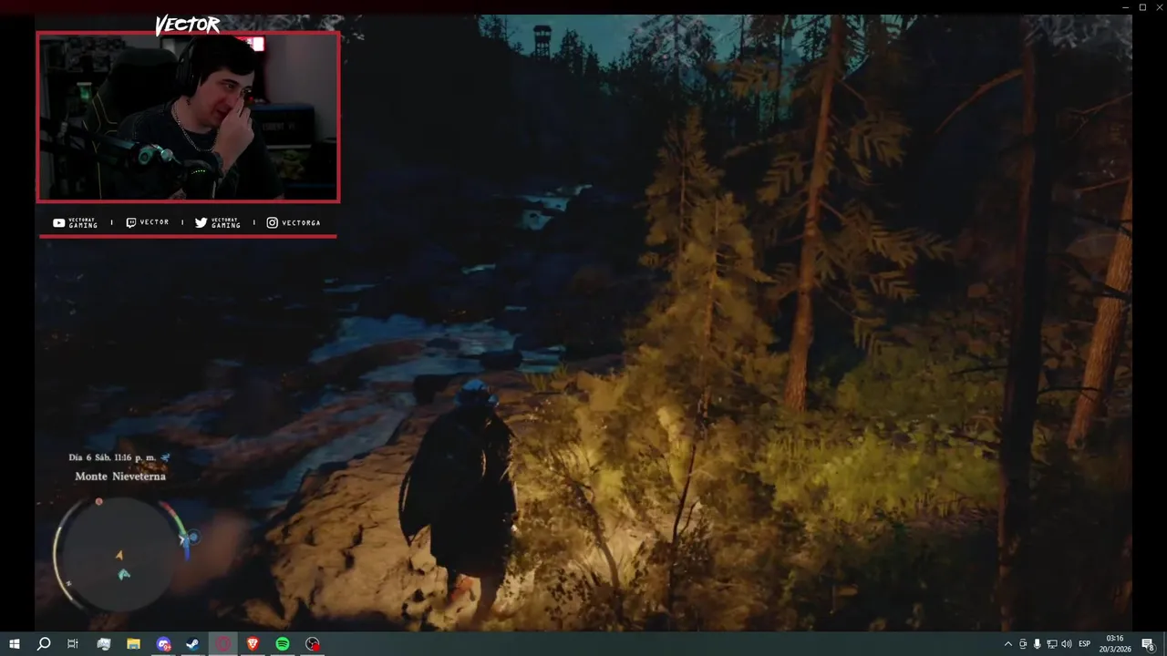
Task: Open Steam from the taskbar
Action: [193, 644]
